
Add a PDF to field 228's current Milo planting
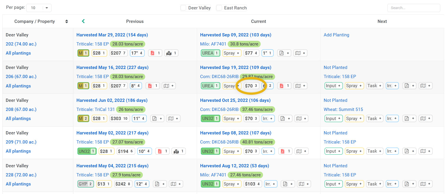288,184
